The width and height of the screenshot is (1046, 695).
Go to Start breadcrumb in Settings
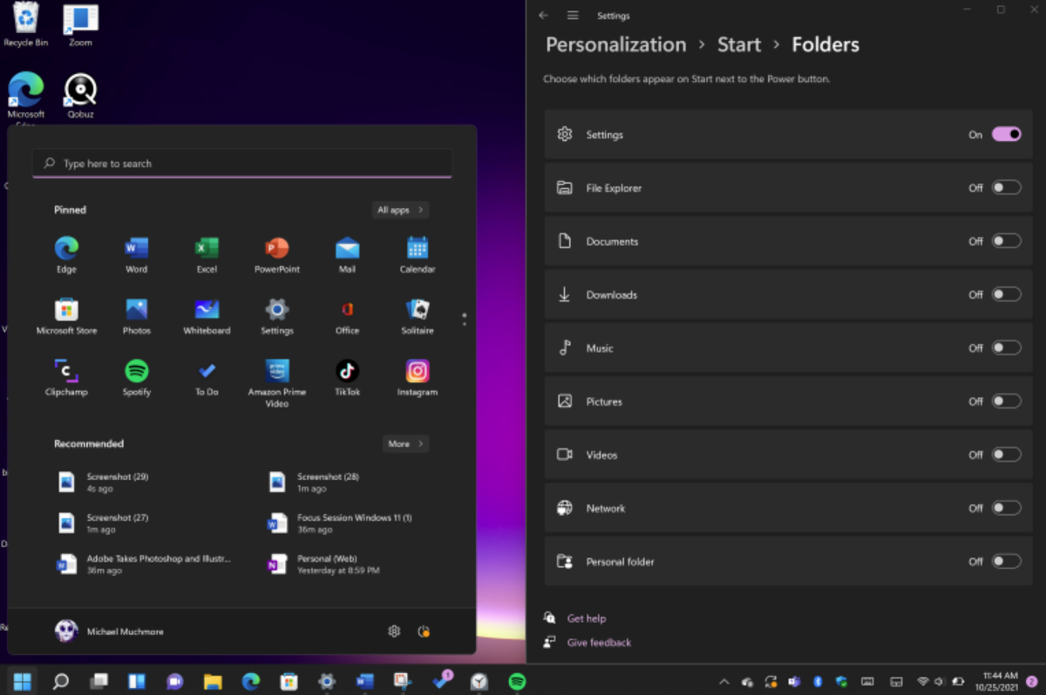(x=739, y=44)
